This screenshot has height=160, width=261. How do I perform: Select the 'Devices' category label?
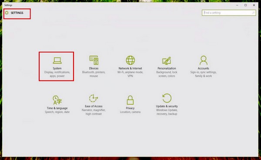(94, 68)
